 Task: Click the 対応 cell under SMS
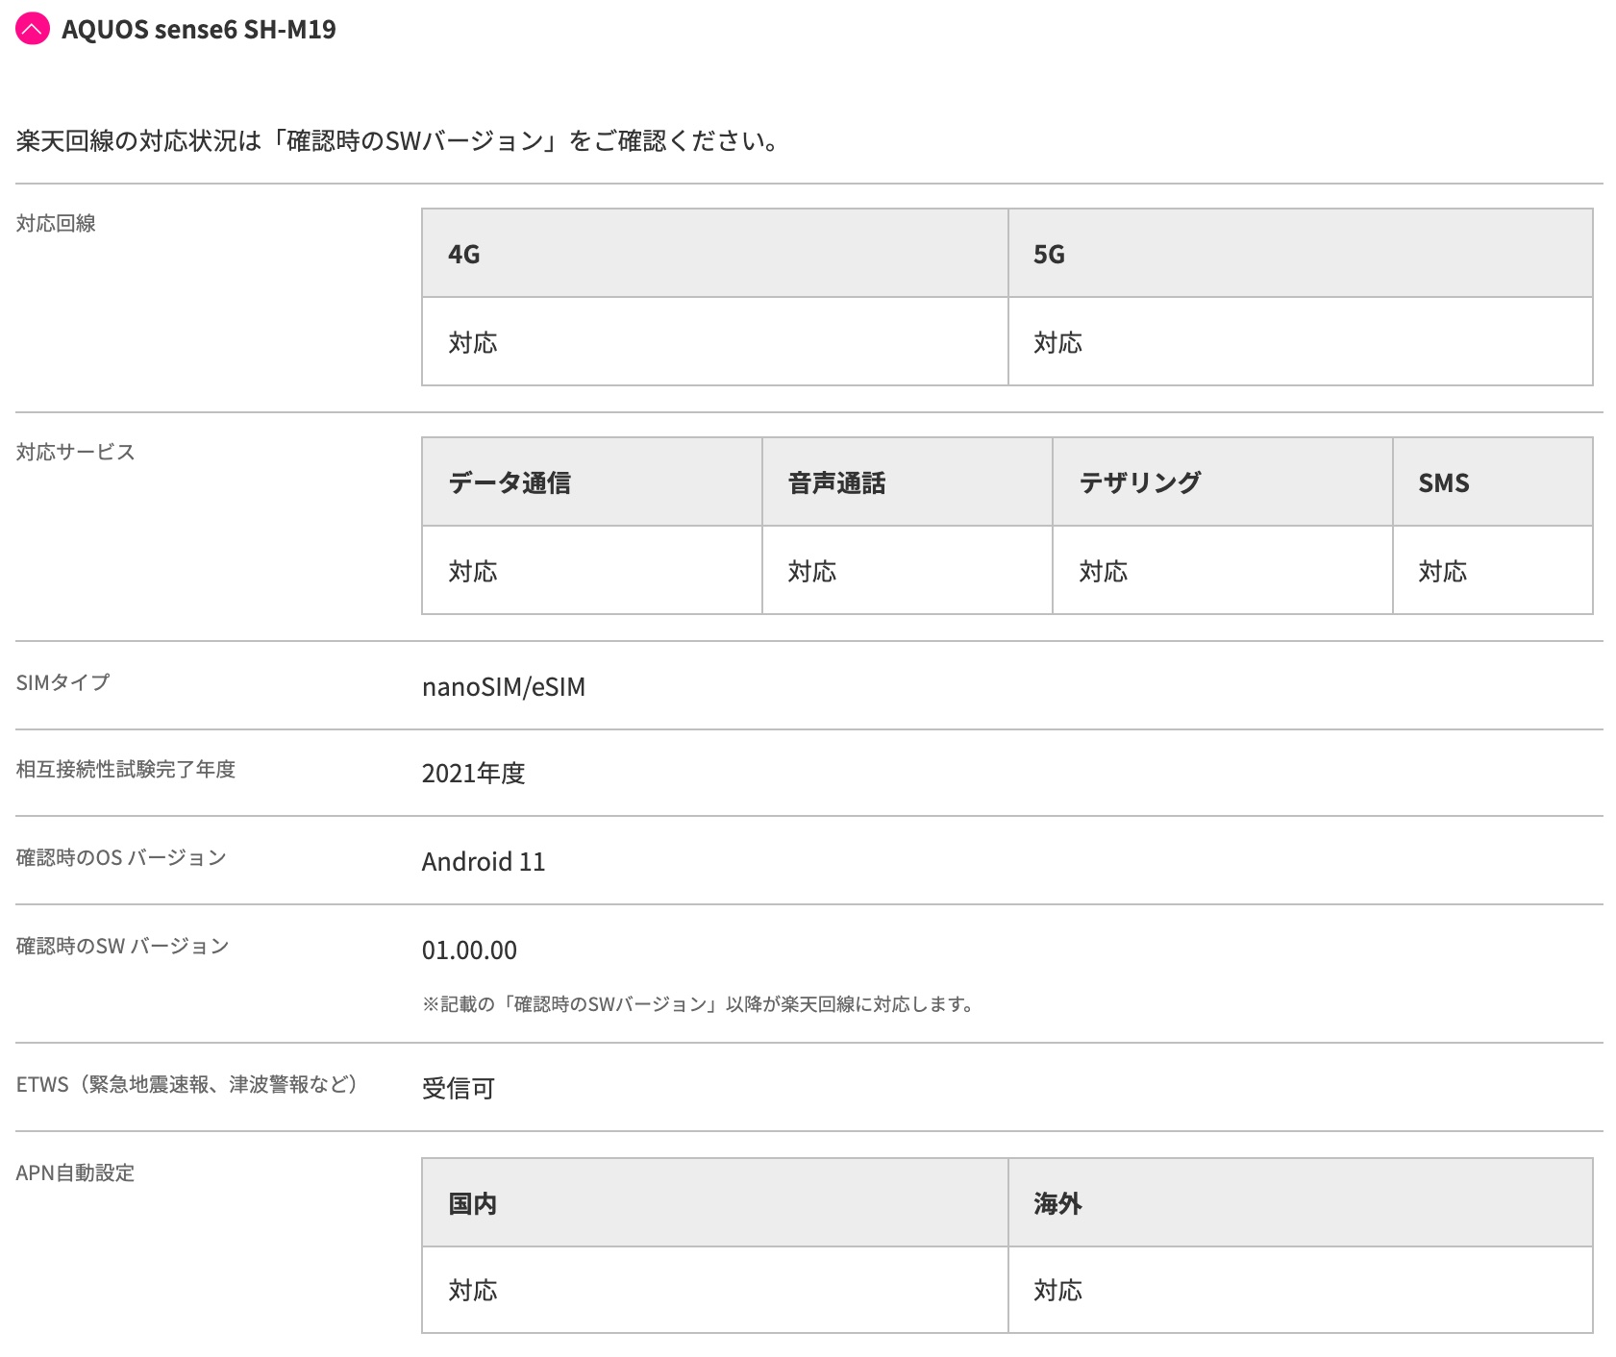click(1493, 571)
